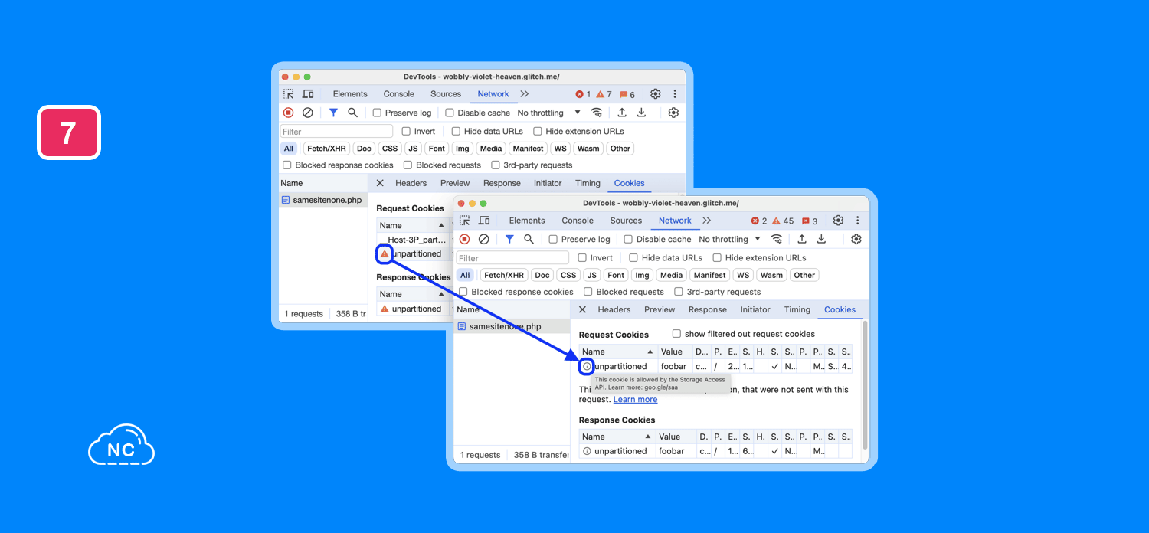
Task: Sort Request Cookies by Name in front window
Action: pyautogui.click(x=617, y=352)
